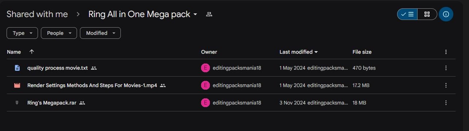Viewport: 469px width, 131px height.
Task: Open Ring All in One Mega pack folder menu
Action: point(143,15)
